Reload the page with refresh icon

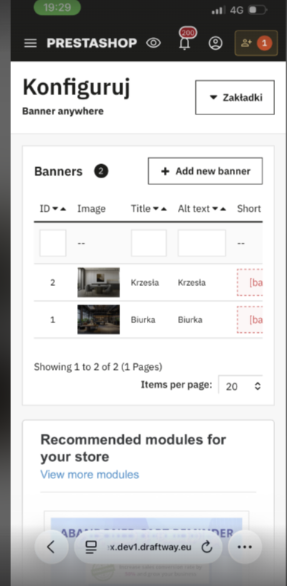[x=207, y=547]
